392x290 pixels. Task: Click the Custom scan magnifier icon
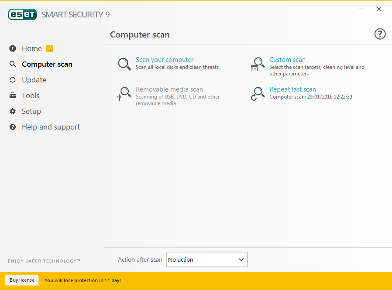[x=258, y=64]
